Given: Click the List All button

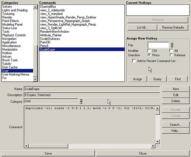Looking at the screenshot, I should 142,28.
